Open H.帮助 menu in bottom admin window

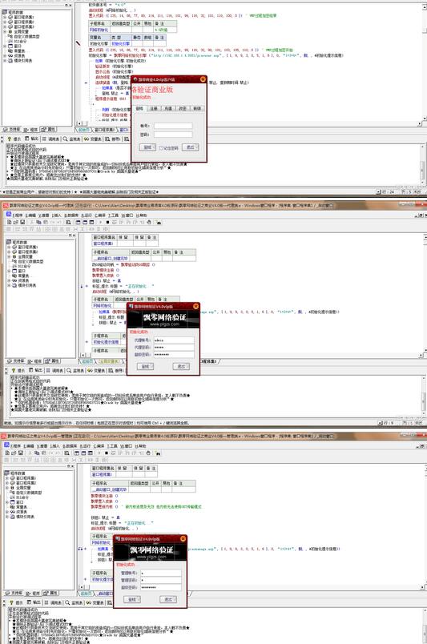[140, 446]
